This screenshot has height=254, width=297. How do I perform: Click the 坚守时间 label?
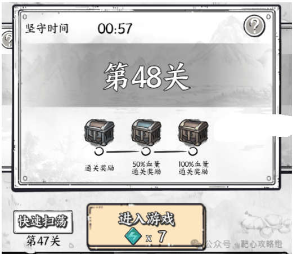coord(47,29)
